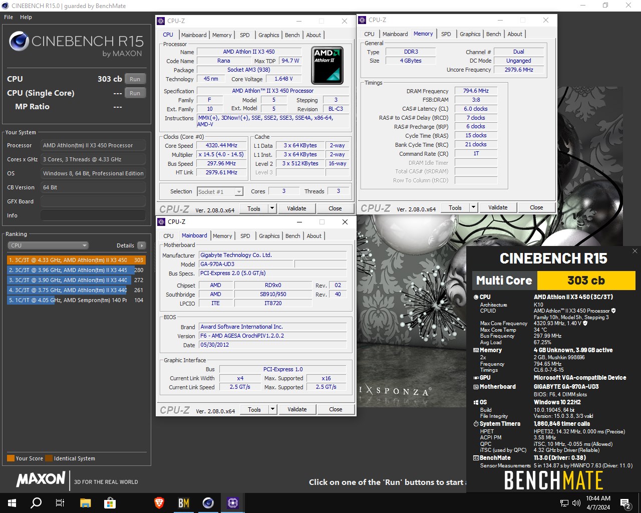The image size is (641, 513).
Task: Select ranking entry 1 at 4.33 GHz
Action: [76, 260]
